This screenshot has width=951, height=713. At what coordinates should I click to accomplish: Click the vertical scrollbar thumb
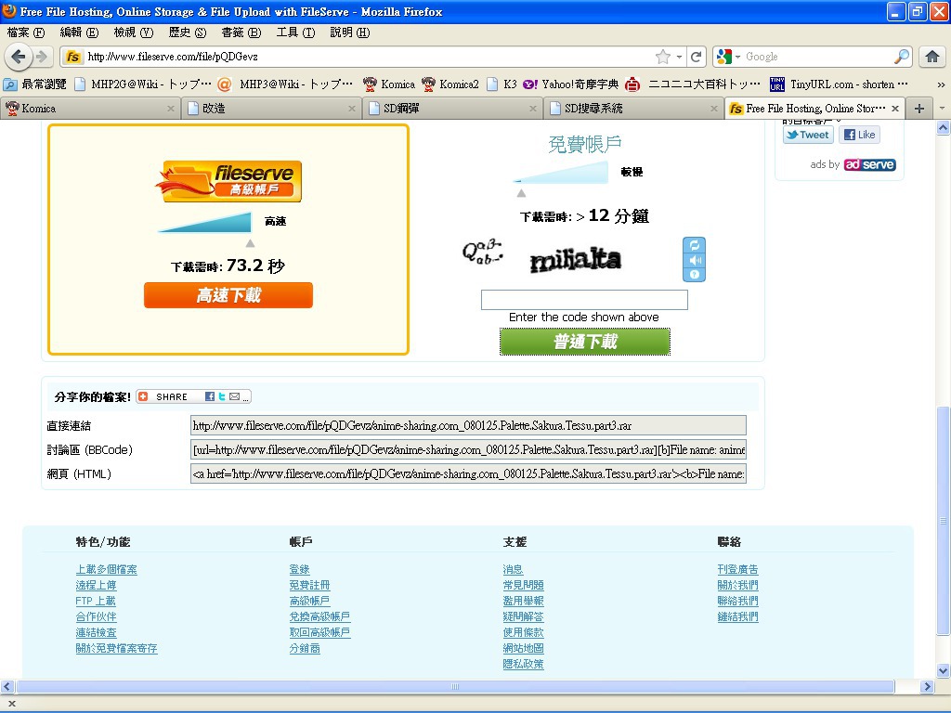click(x=943, y=520)
